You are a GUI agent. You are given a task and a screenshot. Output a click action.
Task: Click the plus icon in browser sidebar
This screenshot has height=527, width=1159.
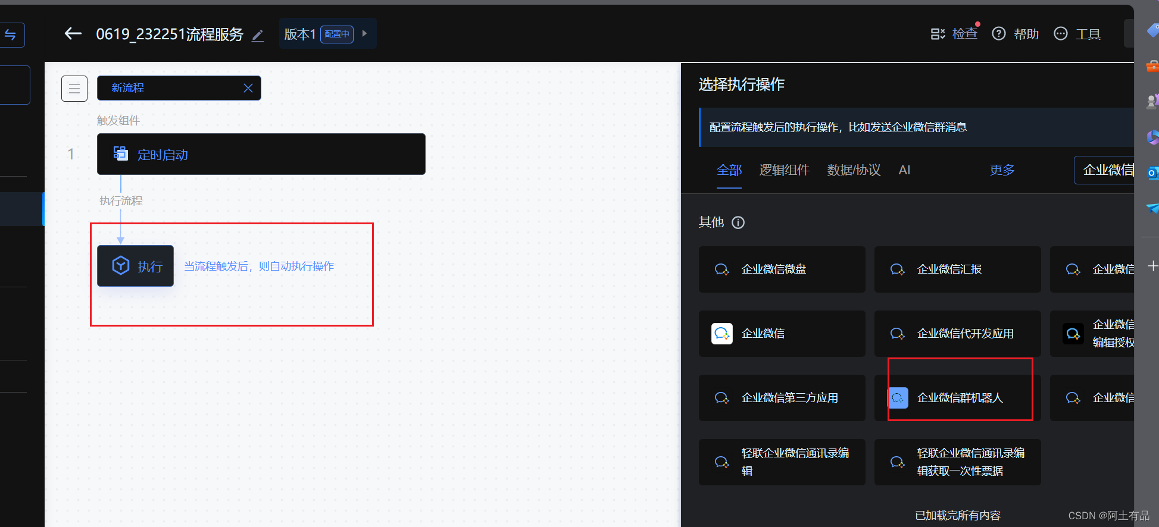[1152, 266]
